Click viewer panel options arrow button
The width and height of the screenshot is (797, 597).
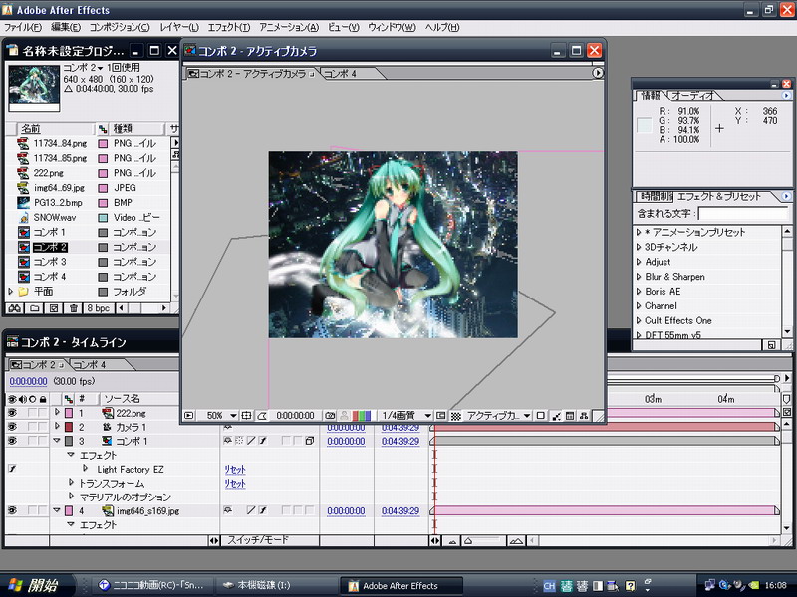(597, 73)
